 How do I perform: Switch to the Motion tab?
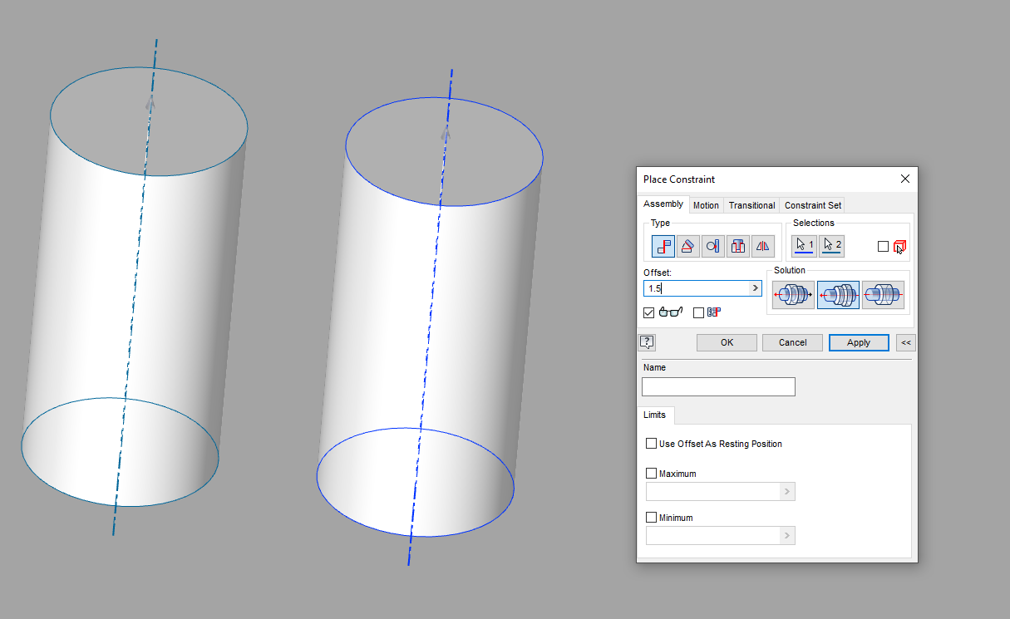706,205
